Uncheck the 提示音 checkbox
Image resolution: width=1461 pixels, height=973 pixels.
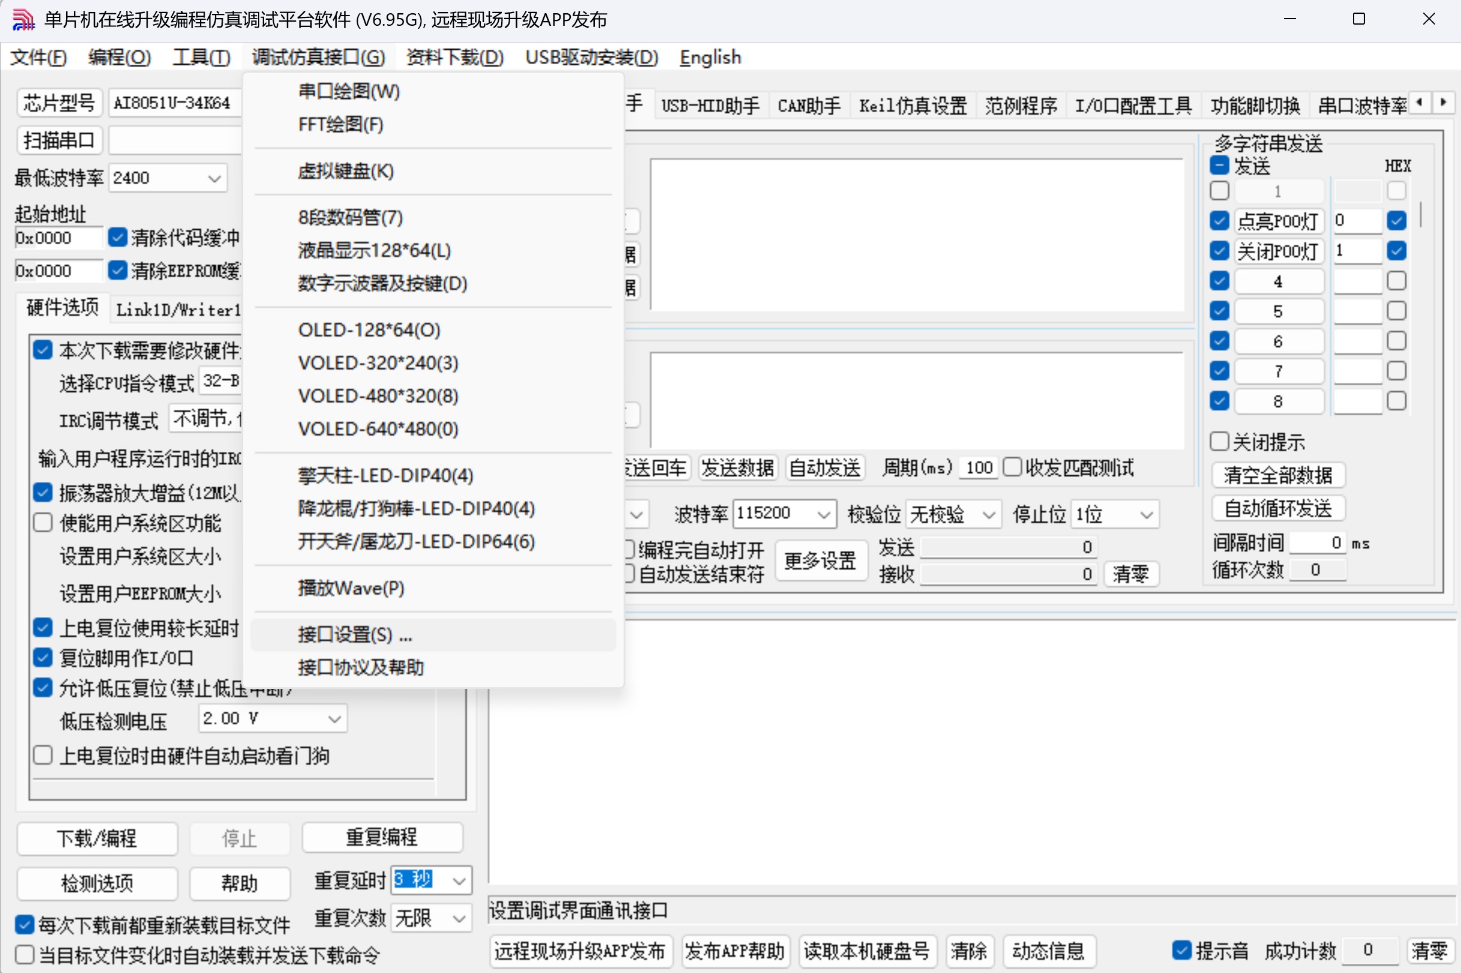[1181, 950]
